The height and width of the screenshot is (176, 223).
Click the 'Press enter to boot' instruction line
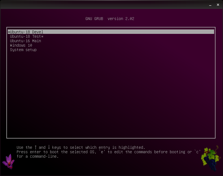pos(108,152)
